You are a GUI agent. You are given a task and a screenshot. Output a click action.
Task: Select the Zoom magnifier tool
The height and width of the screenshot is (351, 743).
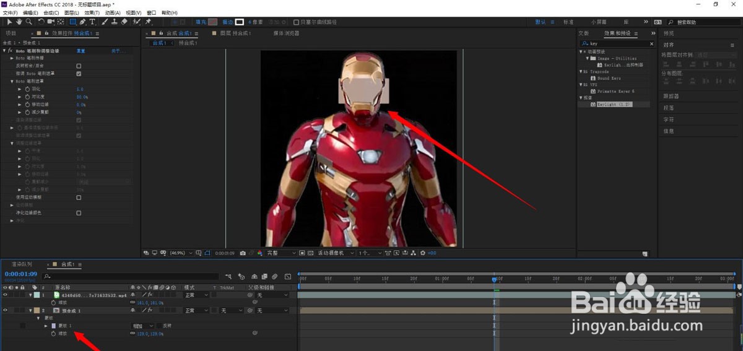[28, 22]
